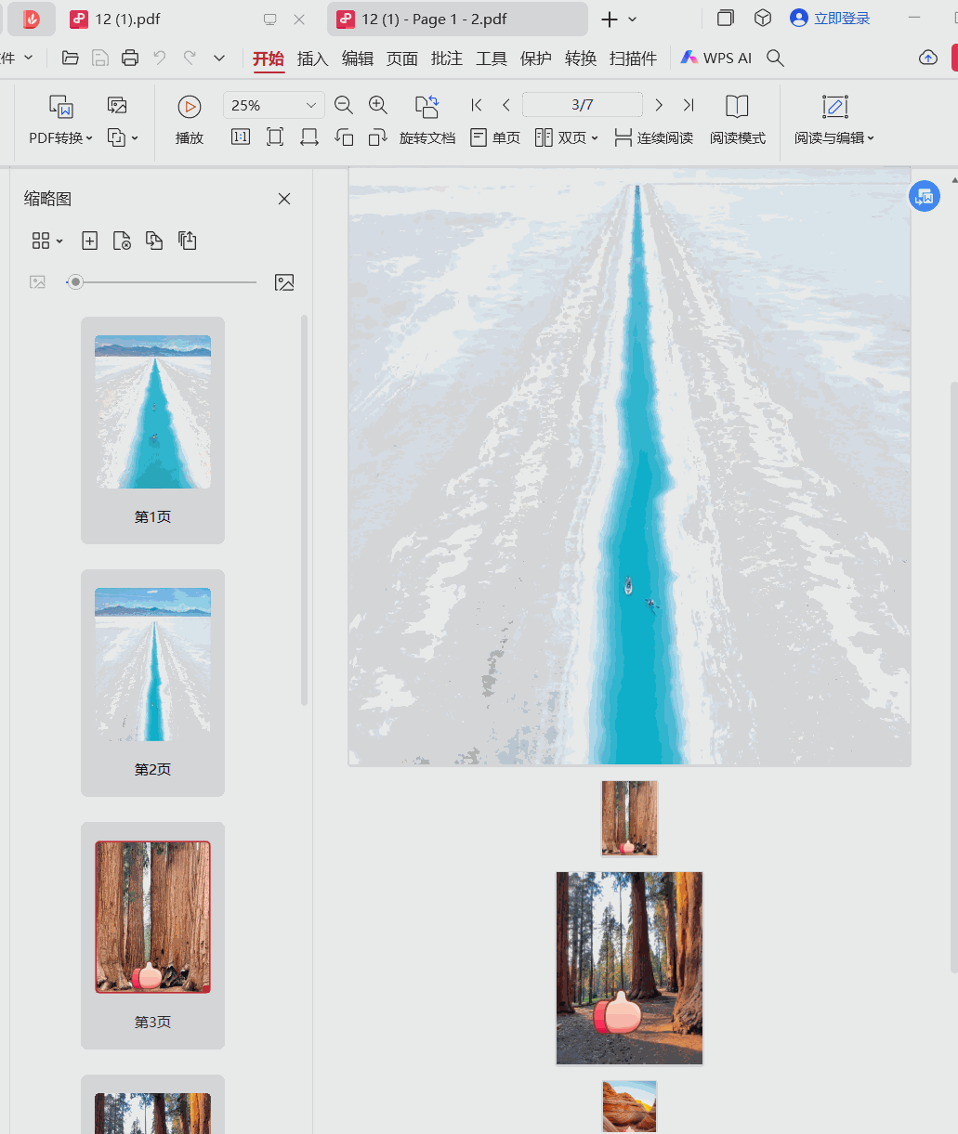The height and width of the screenshot is (1134, 958).
Task: Go to previous page arrow
Action: click(506, 105)
